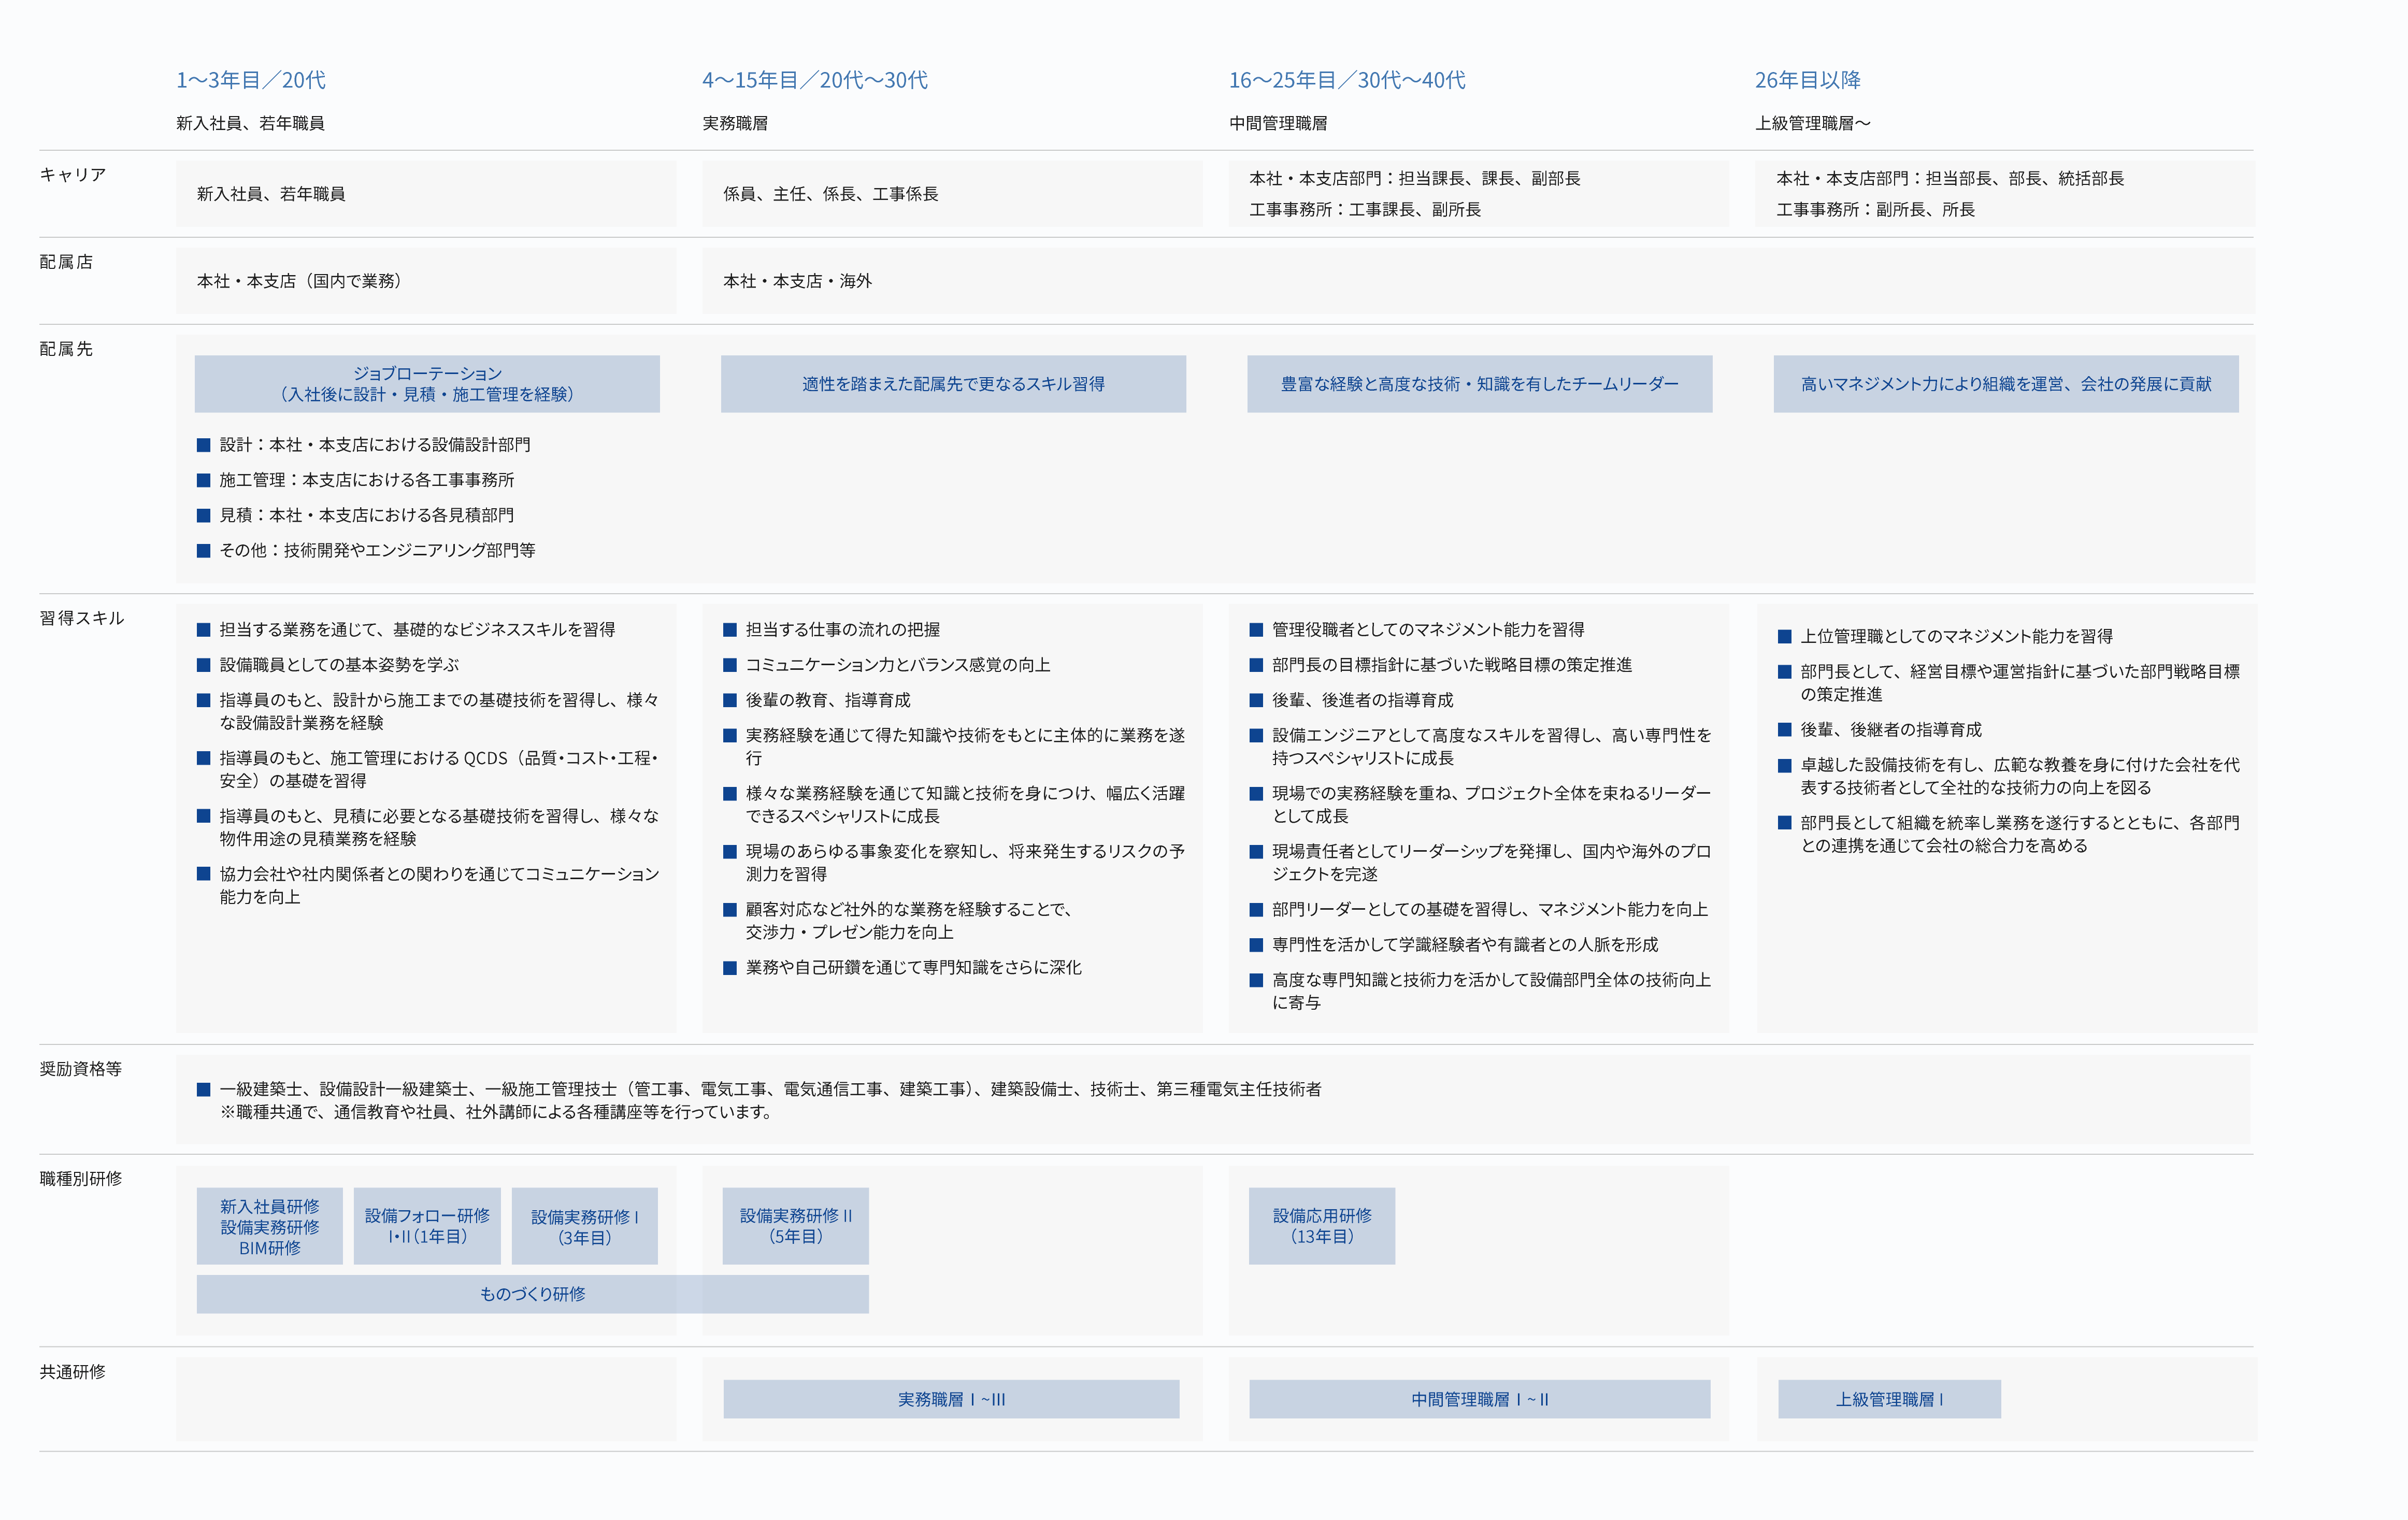Select the 新入社員研修 設備実務研修 BIM研修 box
The height and width of the screenshot is (1520, 2408).
coord(269,1226)
